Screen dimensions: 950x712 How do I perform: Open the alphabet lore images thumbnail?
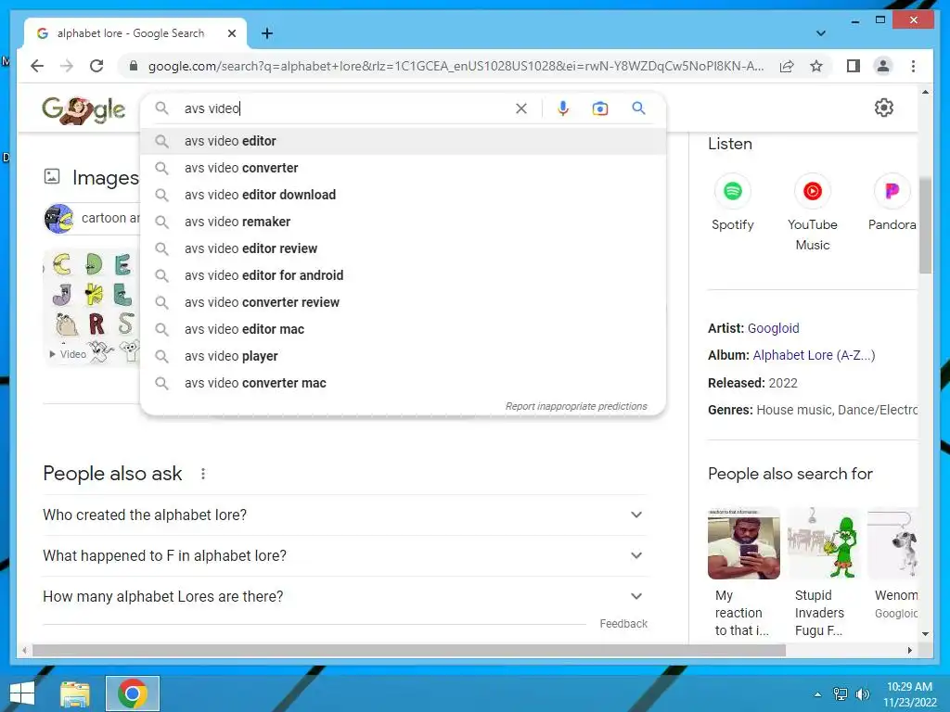pos(92,307)
